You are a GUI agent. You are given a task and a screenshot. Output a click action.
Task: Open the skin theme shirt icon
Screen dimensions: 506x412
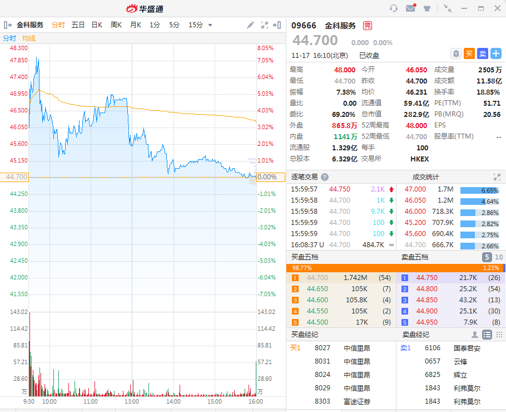click(427, 8)
